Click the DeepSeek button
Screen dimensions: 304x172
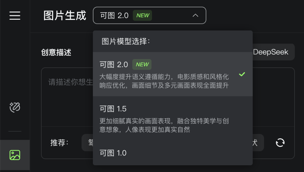274,52
